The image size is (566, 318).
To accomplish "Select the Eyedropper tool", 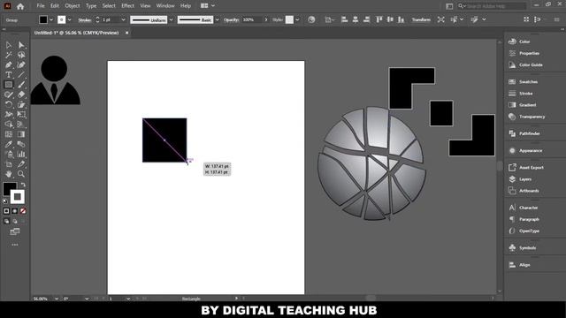I will [x=9, y=144].
